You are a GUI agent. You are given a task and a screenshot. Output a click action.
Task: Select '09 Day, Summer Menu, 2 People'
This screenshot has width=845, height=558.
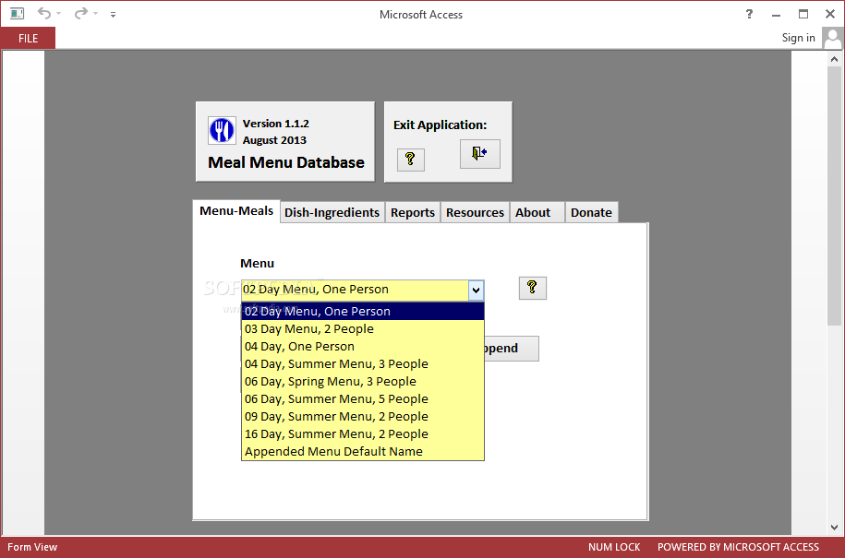(x=363, y=416)
